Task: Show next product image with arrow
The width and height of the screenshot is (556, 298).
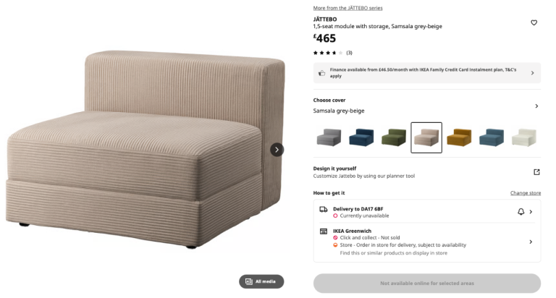Action: [277, 150]
